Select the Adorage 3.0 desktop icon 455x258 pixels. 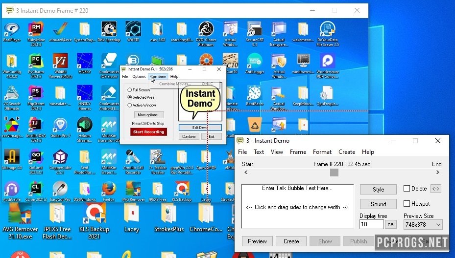[12, 160]
